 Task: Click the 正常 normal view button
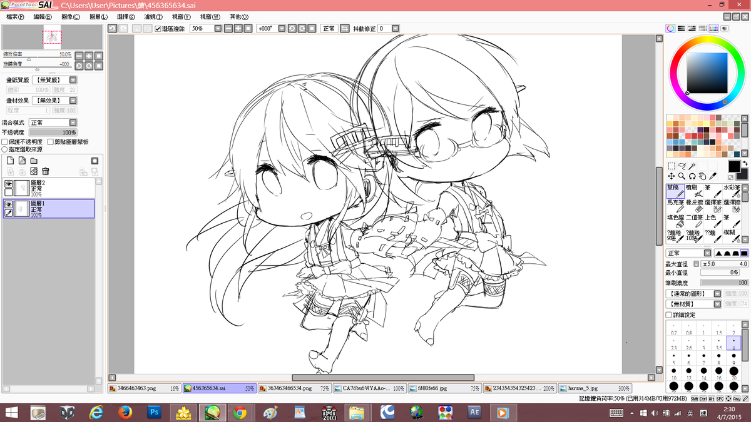[329, 29]
